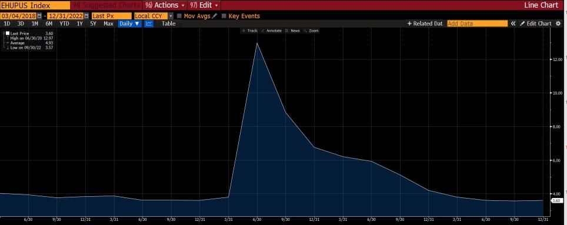Screen dimensions: 567x225
Task: Activate the Annotate tool
Action: pyautogui.click(x=271, y=31)
